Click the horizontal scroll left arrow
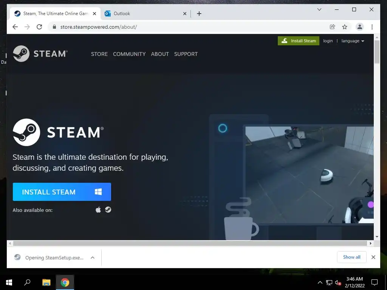This screenshot has height=290, width=387. point(10,244)
